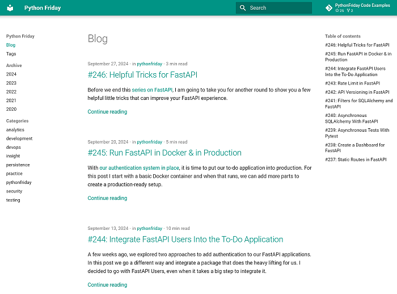
Task: Jump to #244 in table of contents
Action: tap(355, 72)
